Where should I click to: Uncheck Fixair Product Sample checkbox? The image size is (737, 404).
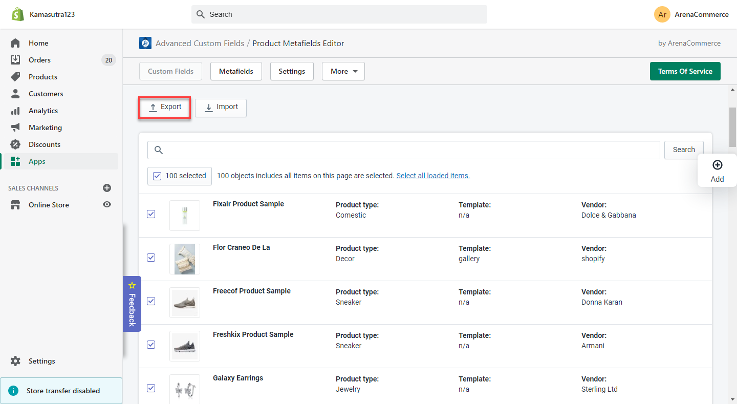[151, 214]
